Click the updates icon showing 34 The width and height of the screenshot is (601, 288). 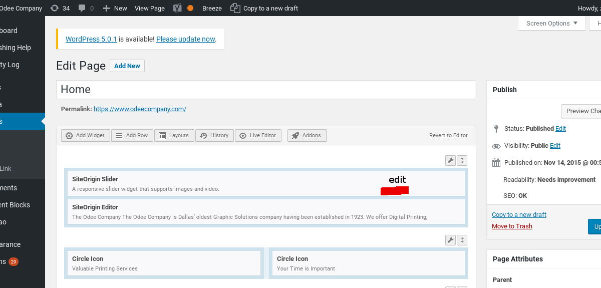(x=60, y=8)
